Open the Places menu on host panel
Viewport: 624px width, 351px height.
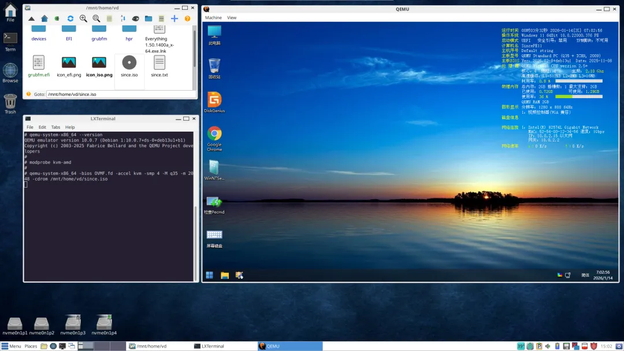pyautogui.click(x=31, y=346)
